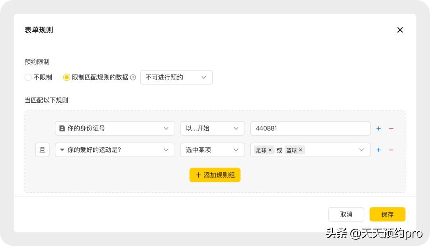This screenshot has width=430, height=246.
Task: Open the 选中某项 condition dropdown
Action: [213, 150]
